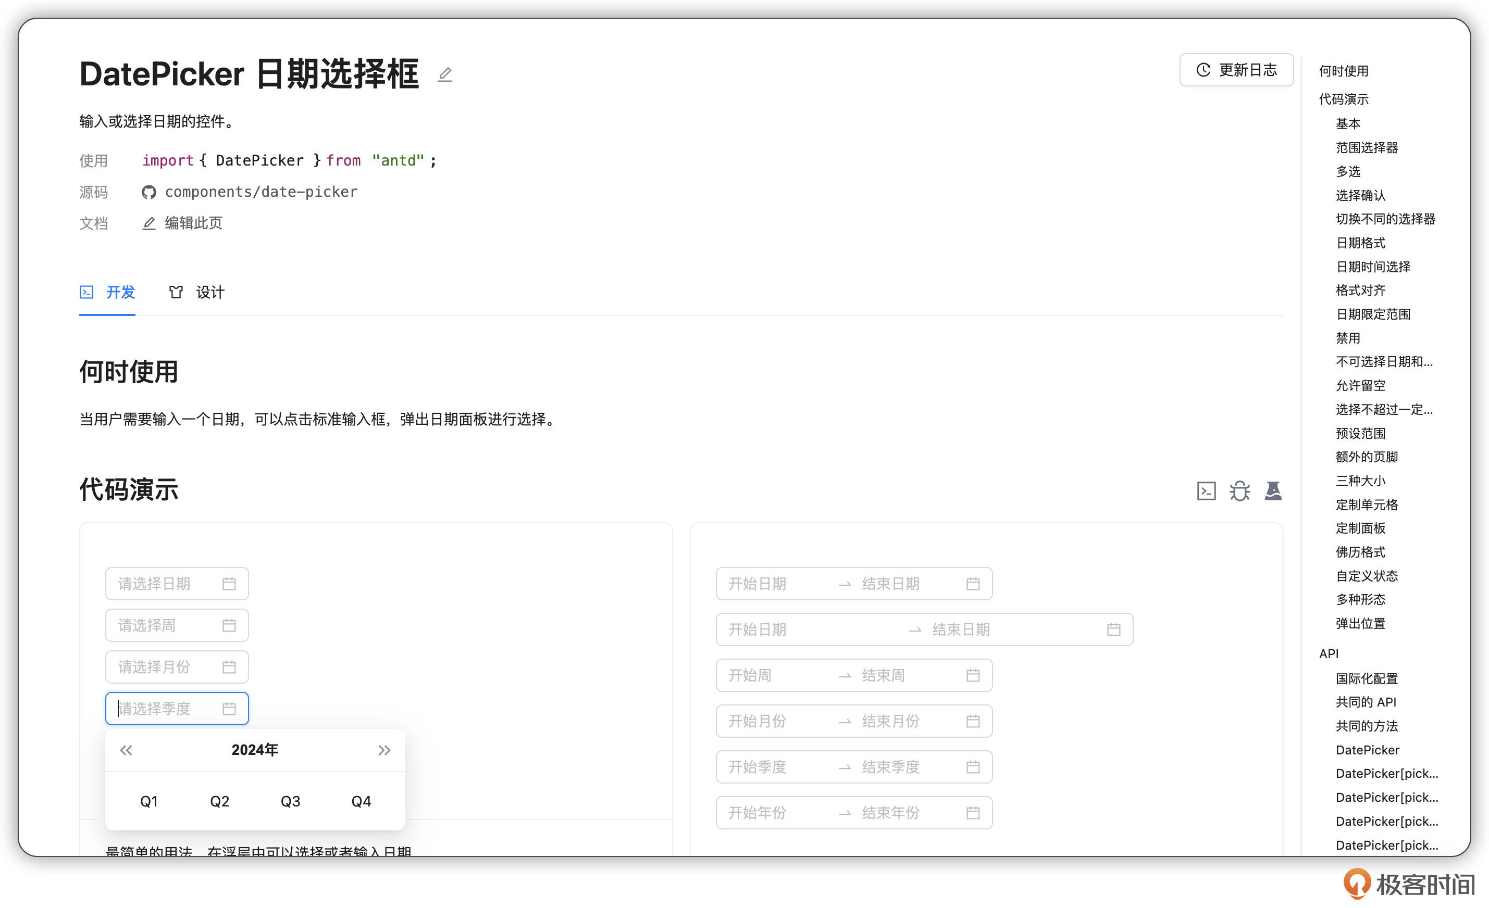
Task: Jump to 范围选择器 in the sidebar
Action: pyautogui.click(x=1367, y=148)
